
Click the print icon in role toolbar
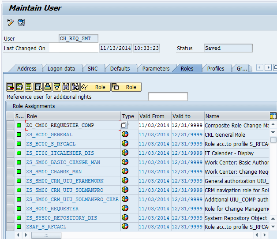coord(48,87)
